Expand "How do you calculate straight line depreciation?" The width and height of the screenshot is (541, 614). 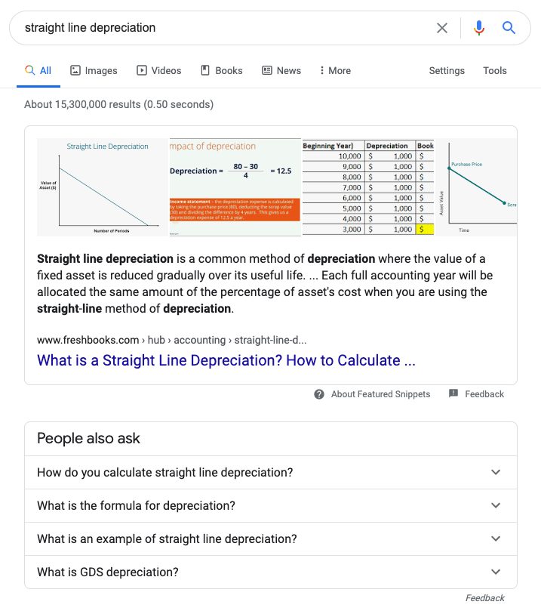[270, 473]
